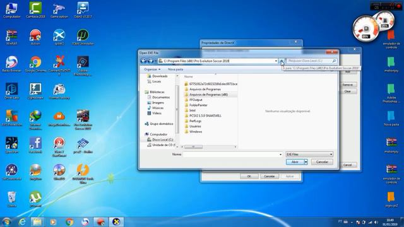Click Clear button in background window
The height and width of the screenshot is (227, 404).
tap(348, 91)
